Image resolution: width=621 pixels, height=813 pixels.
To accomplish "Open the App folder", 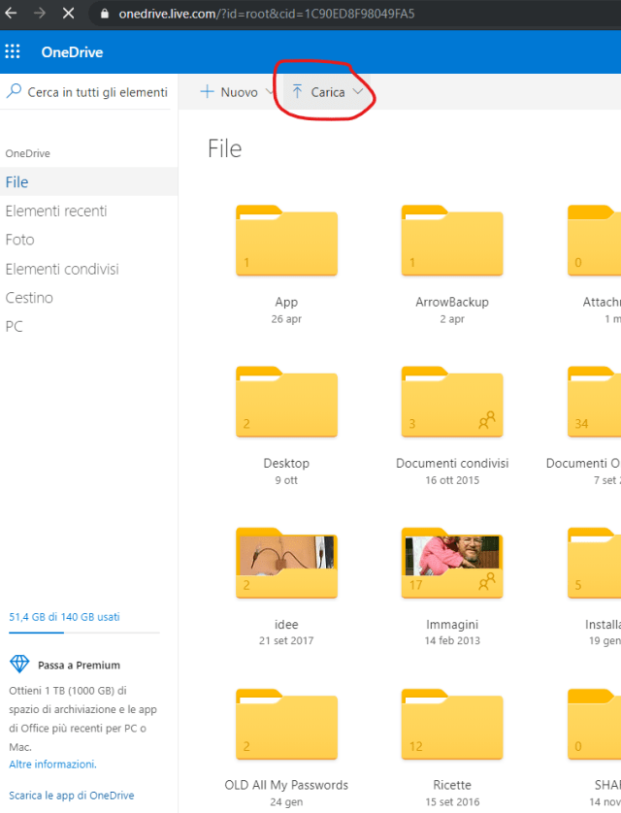I will pos(286,243).
